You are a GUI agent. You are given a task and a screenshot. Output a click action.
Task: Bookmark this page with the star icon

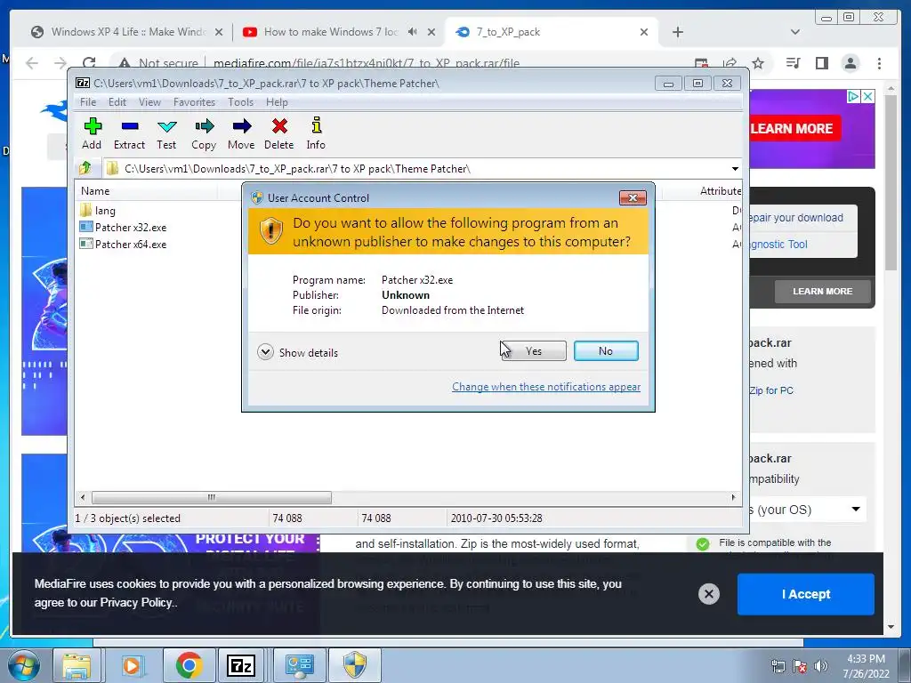758,63
